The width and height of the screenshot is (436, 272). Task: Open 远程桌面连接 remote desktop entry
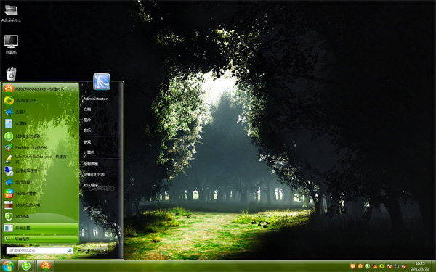41,170
